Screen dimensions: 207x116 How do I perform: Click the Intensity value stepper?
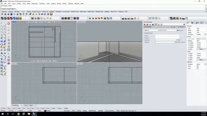180,42
